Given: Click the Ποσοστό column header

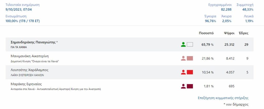Looking at the screenshot, I should [206, 33].
